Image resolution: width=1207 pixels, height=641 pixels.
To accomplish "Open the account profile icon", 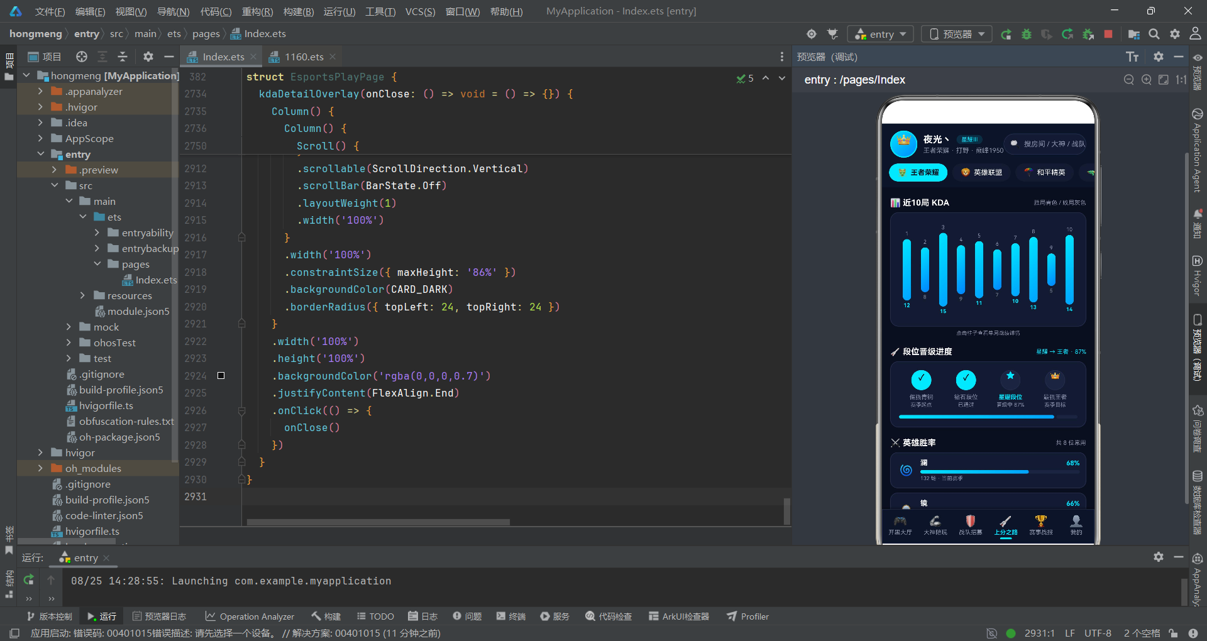I will pos(1195,34).
